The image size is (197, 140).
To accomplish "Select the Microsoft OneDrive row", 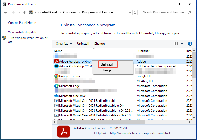I will (x=122, y=96).
